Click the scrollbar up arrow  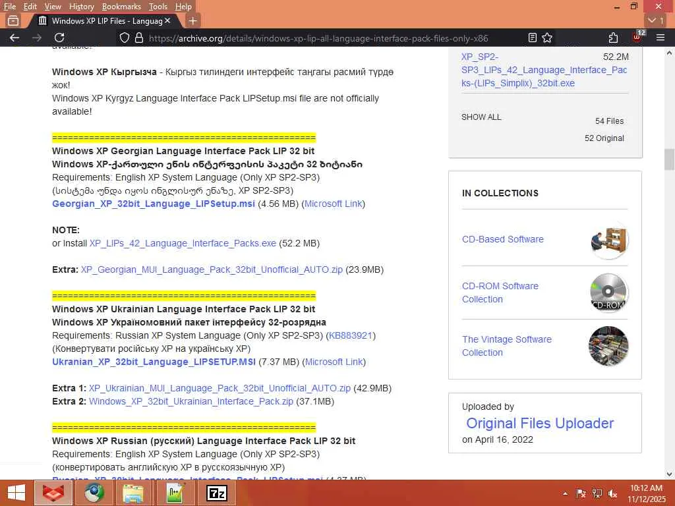point(668,53)
